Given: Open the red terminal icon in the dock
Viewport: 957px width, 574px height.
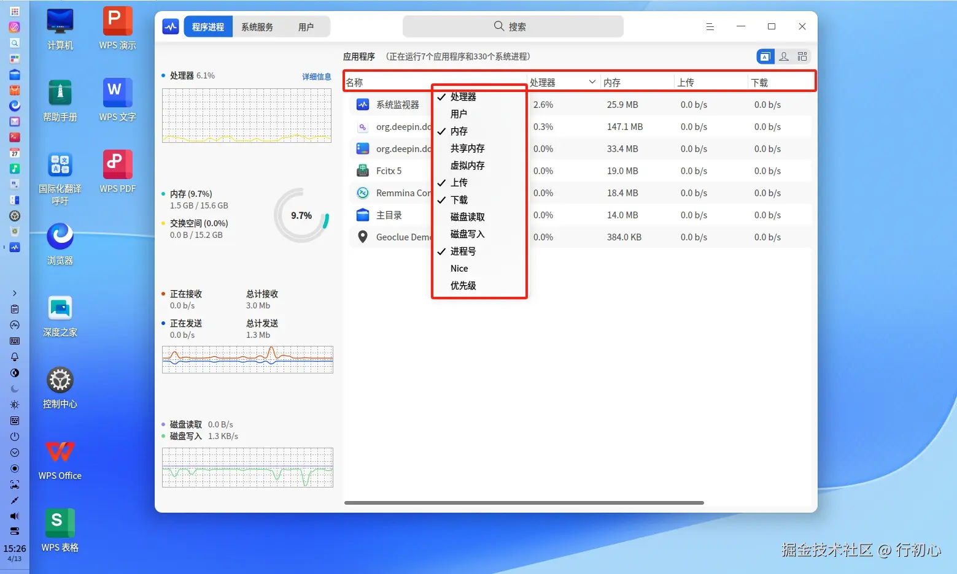Looking at the screenshot, I should click(15, 137).
